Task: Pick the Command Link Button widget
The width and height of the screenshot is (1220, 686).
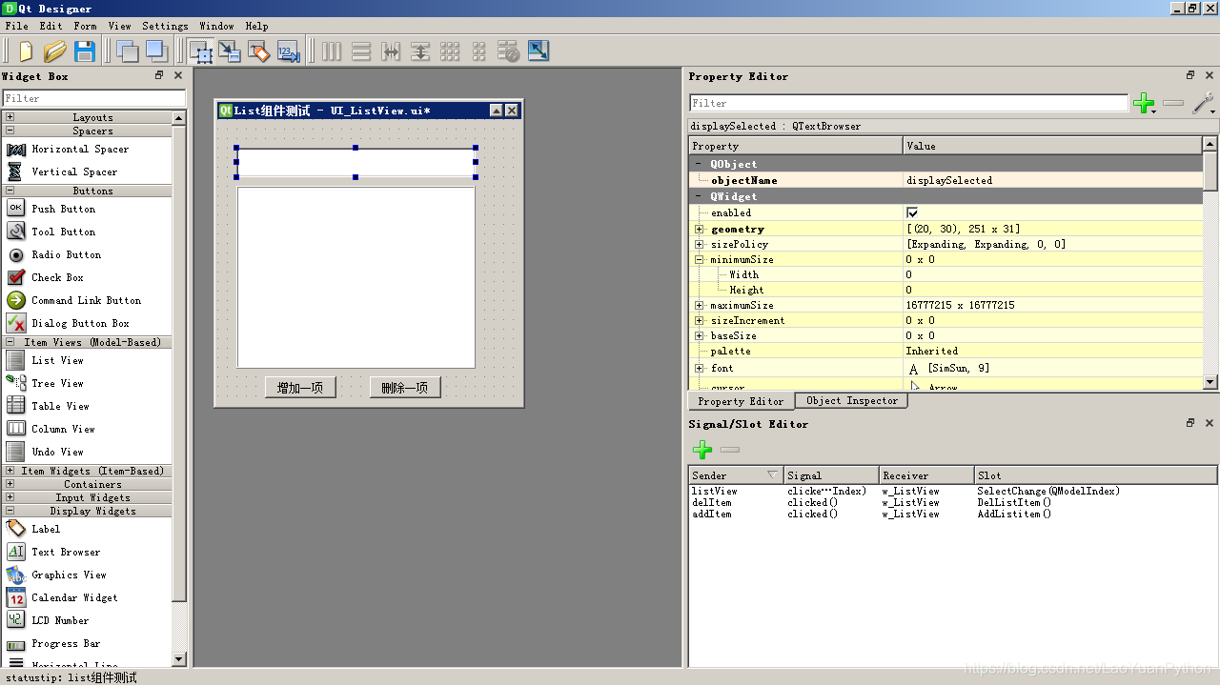Action: tap(86, 300)
